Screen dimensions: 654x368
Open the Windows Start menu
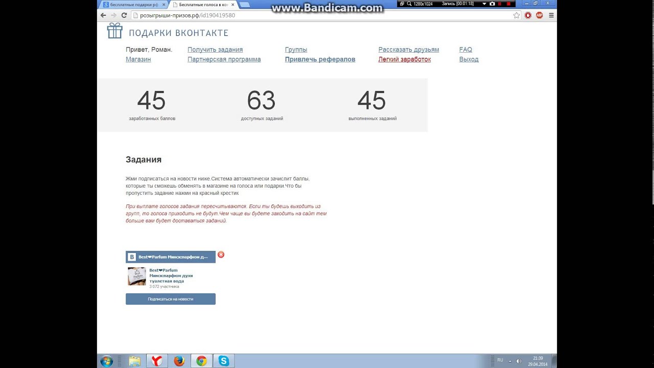click(106, 361)
